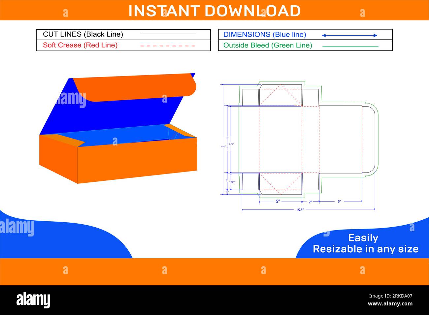Screen dimensions: 429x315
Task: Open the www.alamy.com link
Action: (x=390, y=304)
